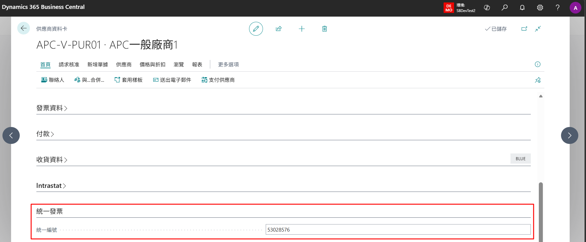This screenshot has width=586, height=242.
Task: Click the 統一編號 input field
Action: [x=398, y=230]
